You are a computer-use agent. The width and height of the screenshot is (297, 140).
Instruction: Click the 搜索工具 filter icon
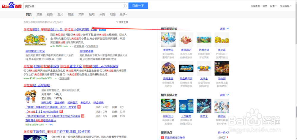coord(117,22)
